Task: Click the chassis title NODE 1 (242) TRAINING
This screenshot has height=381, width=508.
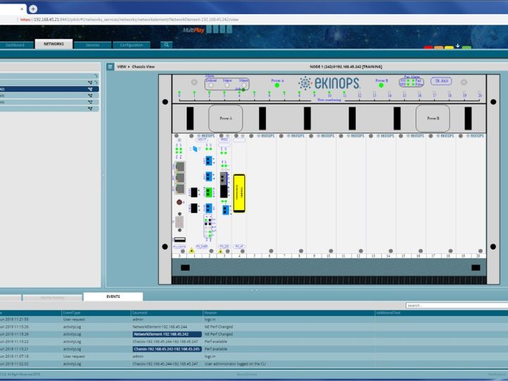Action: click(346, 67)
